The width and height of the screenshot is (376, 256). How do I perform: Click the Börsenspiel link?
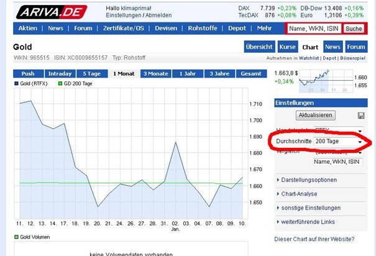coord(352,58)
